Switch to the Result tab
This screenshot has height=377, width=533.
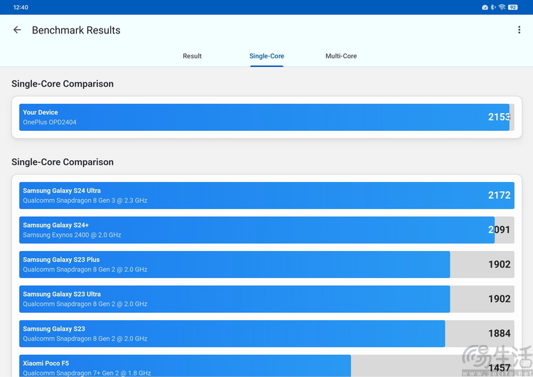[192, 56]
